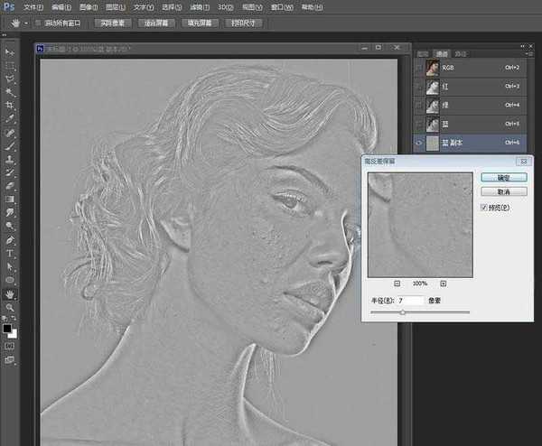Select the Brush tool
This screenshot has width=542, height=446.
point(11,145)
